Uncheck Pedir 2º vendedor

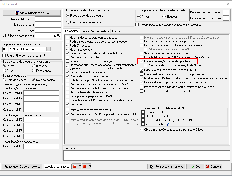(x=67, y=46)
